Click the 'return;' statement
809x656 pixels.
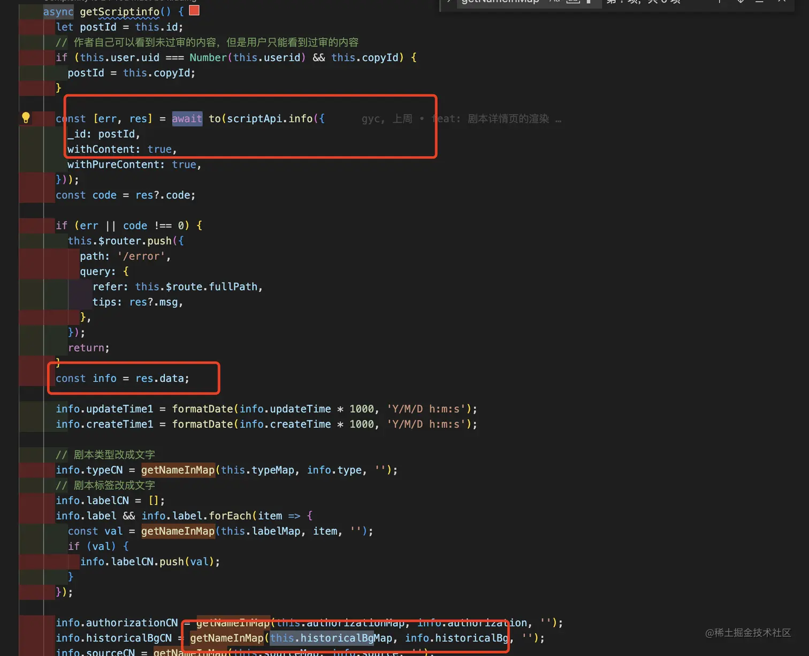pyautogui.click(x=89, y=348)
